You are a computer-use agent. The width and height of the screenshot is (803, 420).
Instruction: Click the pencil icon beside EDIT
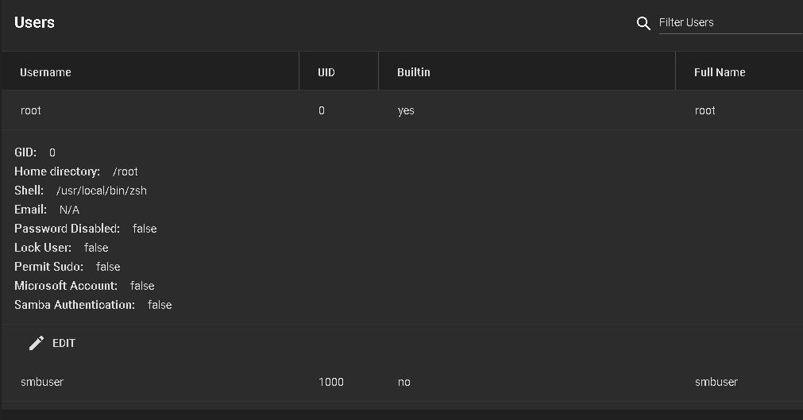click(x=37, y=343)
